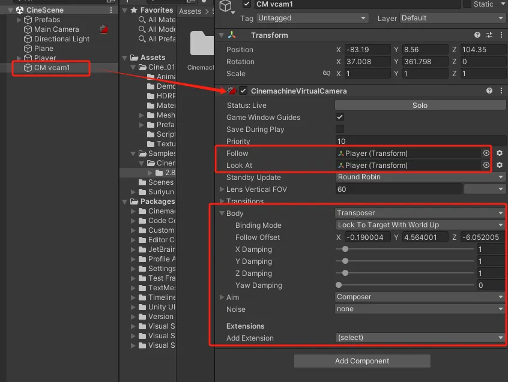508x382 pixels.
Task: Select the All Materials search filter
Action: [x=157, y=20]
